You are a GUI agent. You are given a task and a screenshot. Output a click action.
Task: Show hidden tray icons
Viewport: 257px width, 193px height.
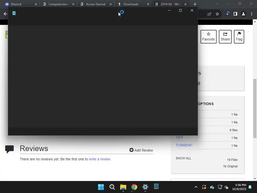click(196, 187)
